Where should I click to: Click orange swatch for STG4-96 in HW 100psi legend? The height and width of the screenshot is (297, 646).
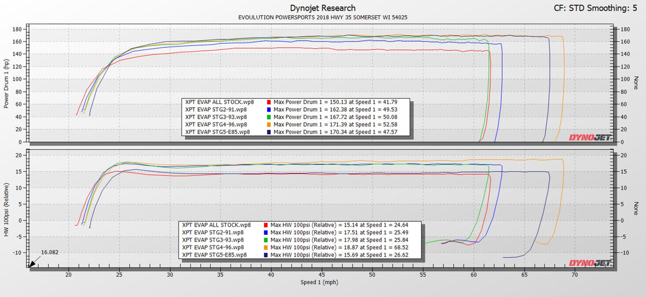[x=265, y=247]
